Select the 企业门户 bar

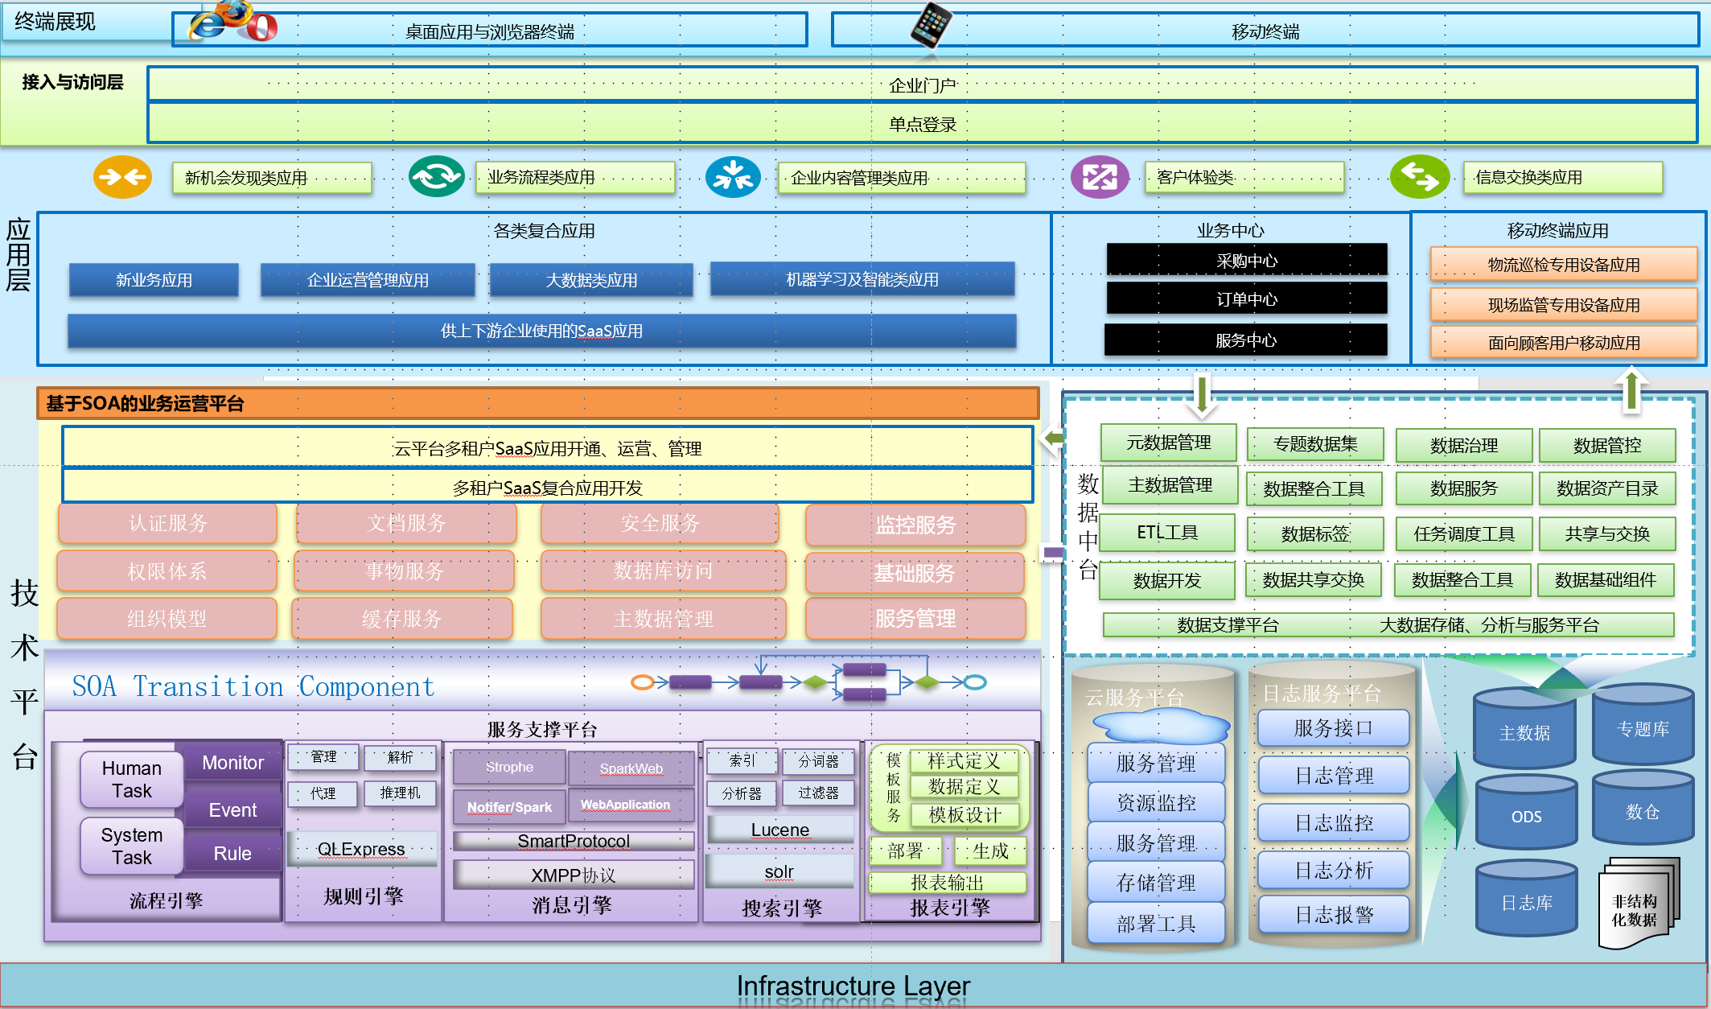click(x=922, y=85)
